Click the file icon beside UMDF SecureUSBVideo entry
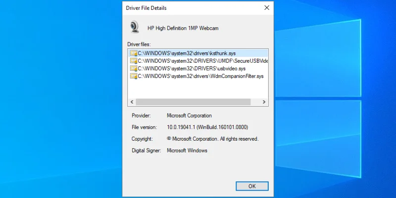Screen dimensions: 396x198 pos(133,61)
